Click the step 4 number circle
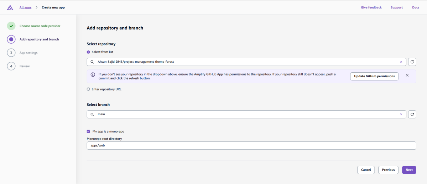Screen dimensions: 427x184 11,66
